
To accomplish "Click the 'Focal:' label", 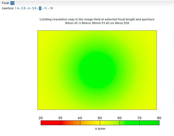I will (x=6, y=3).
